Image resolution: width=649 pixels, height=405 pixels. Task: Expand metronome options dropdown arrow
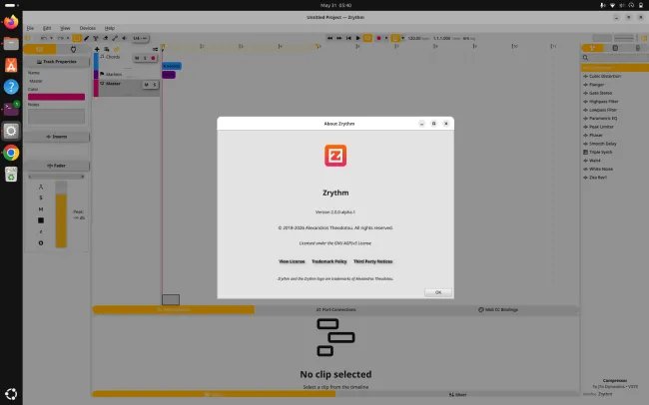[x=402, y=38]
